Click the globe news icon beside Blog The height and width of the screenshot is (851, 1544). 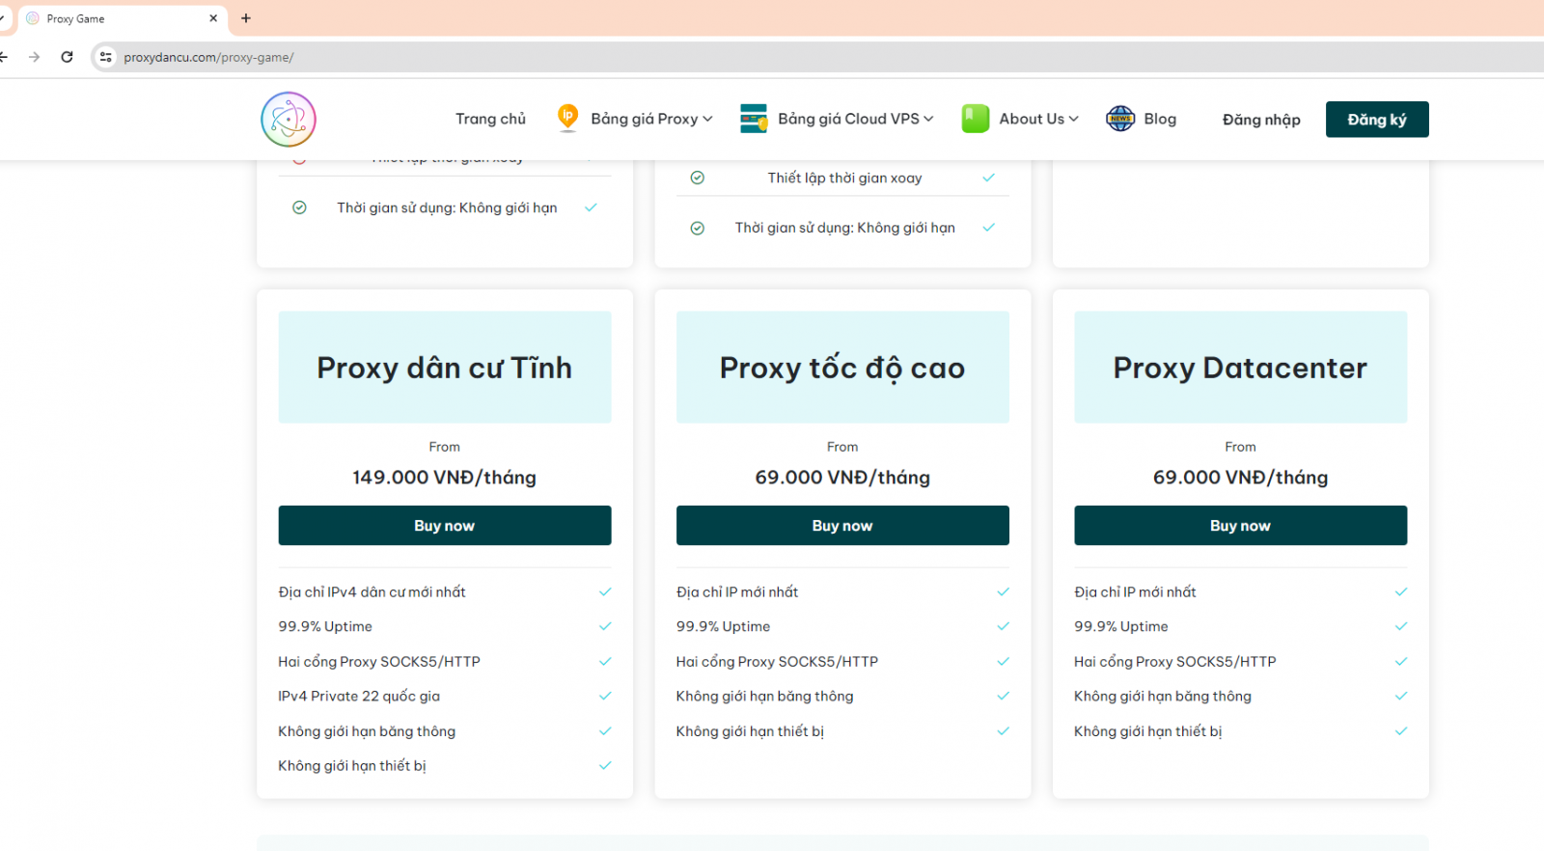coord(1120,119)
